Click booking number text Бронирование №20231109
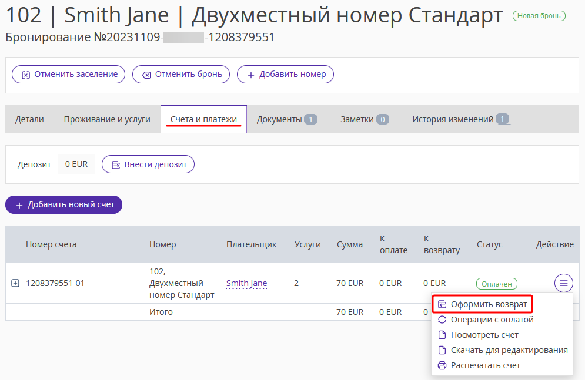 point(83,37)
